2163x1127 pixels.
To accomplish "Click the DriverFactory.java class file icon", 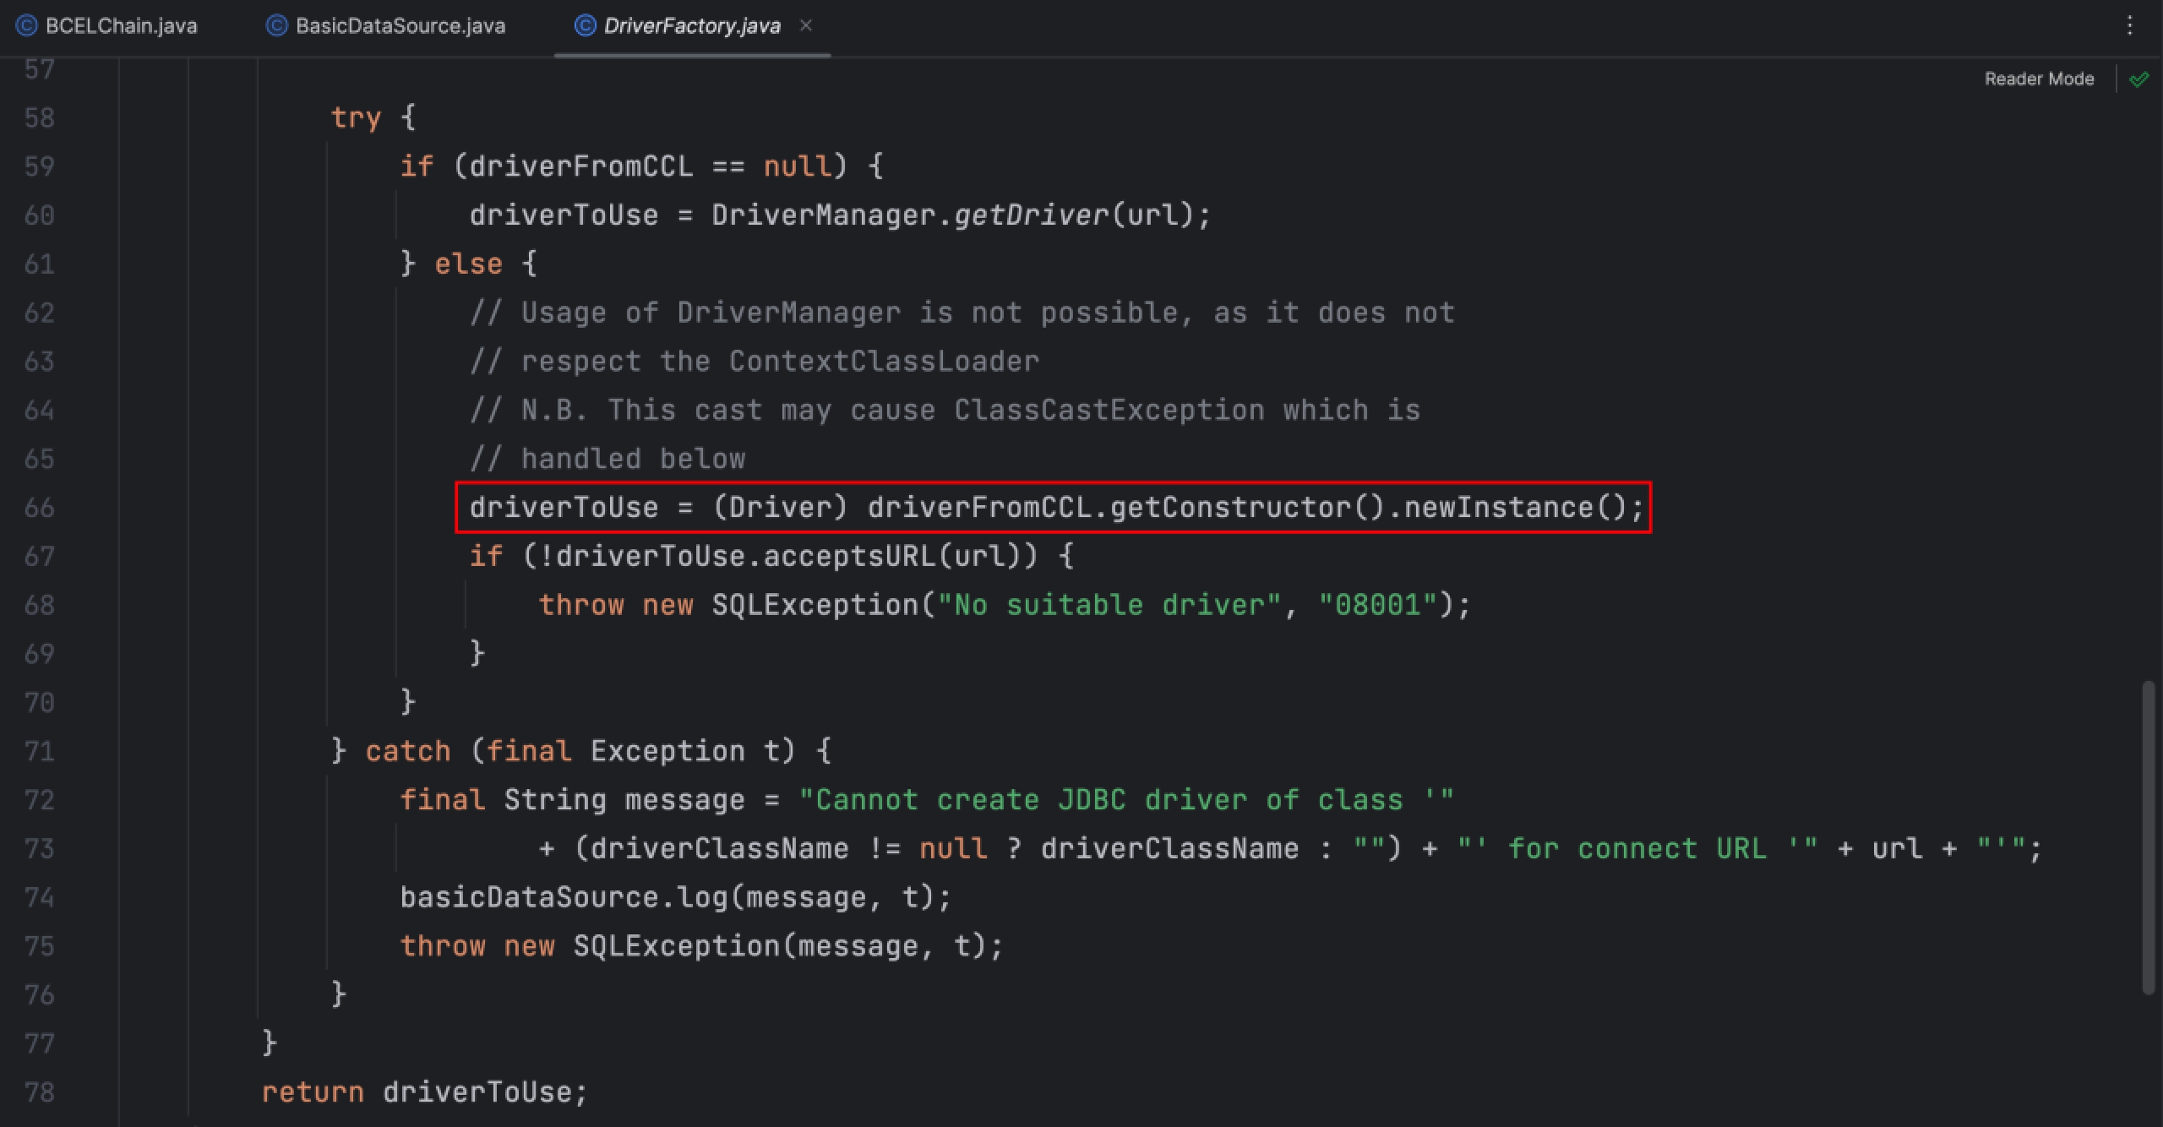I will pyautogui.click(x=585, y=26).
